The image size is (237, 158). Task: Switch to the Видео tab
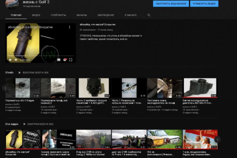pos(36,15)
